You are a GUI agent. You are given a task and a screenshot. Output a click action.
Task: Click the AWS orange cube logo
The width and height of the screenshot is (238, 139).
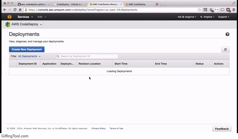tap(10, 17)
